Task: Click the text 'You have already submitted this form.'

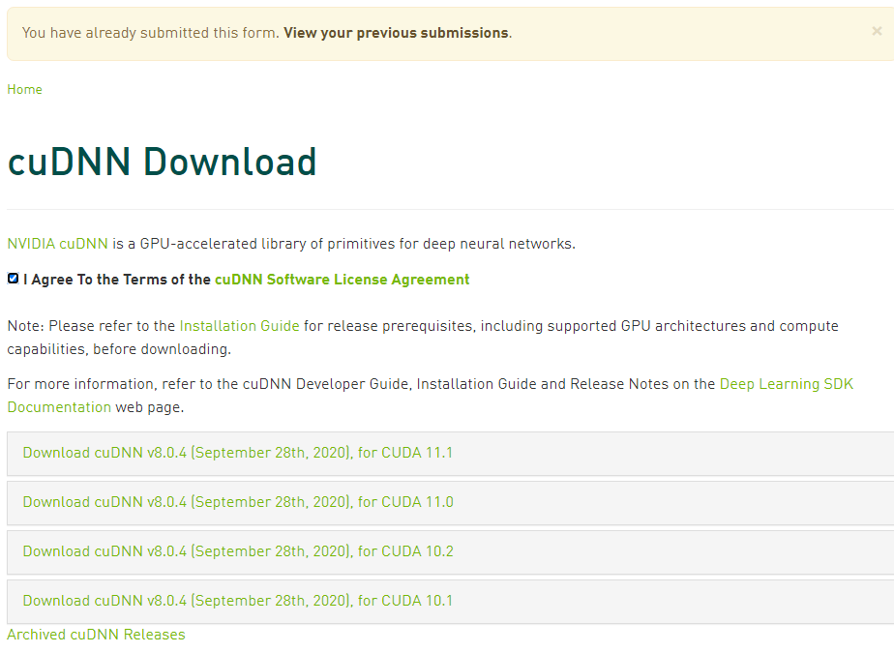Action: tap(151, 33)
